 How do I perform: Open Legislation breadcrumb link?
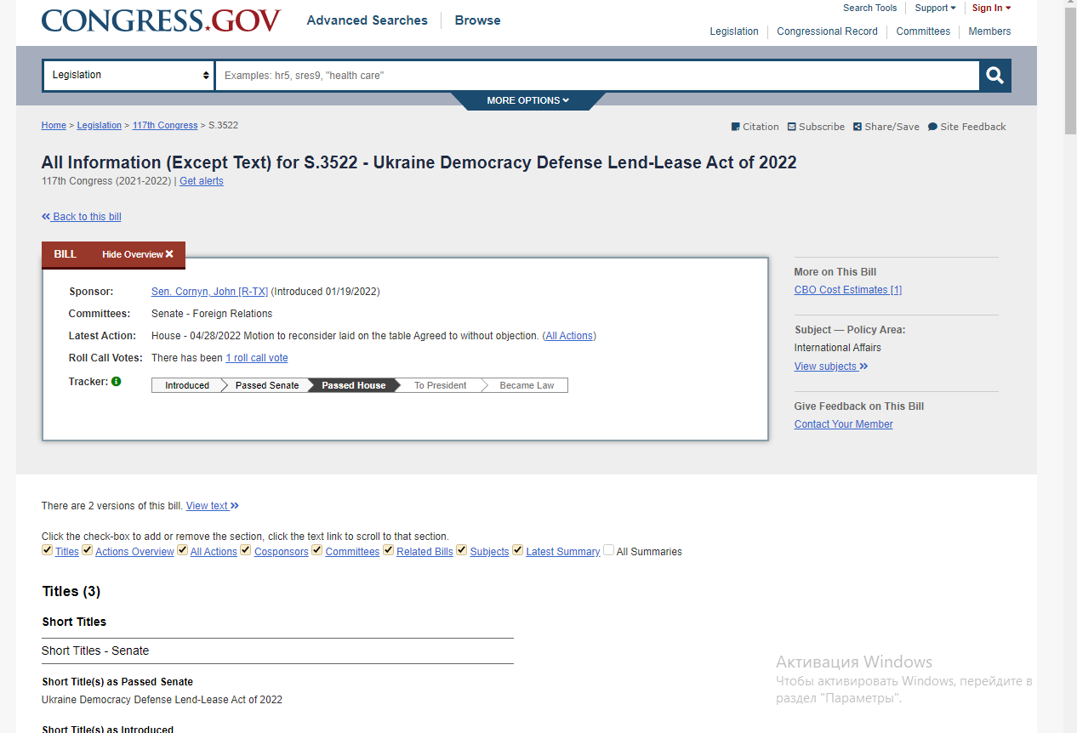tap(100, 125)
